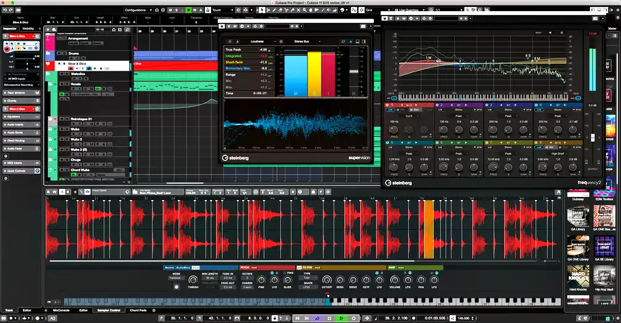Viewport: 621px width, 323px height.
Task: Select the Glue tool
Action: point(292,10)
